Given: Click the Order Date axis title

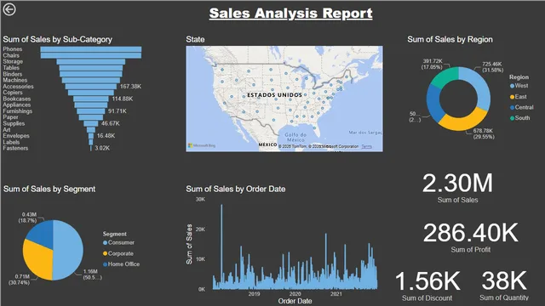Looking at the screenshot, I should 295,301.
